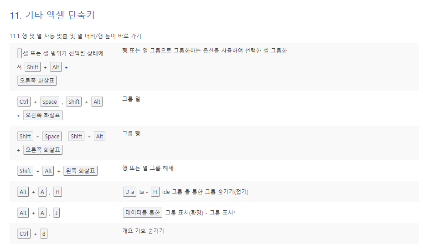
Task: Click the '개요 기호 숨기기' text
Action: pos(143,231)
